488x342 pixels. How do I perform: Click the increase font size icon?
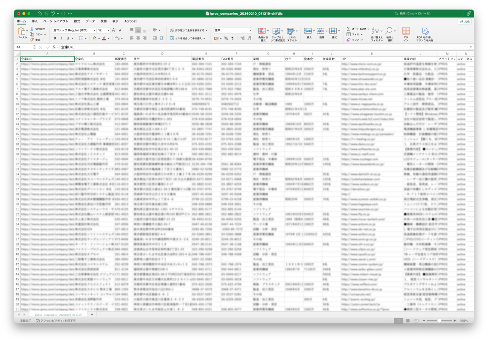[114, 30]
